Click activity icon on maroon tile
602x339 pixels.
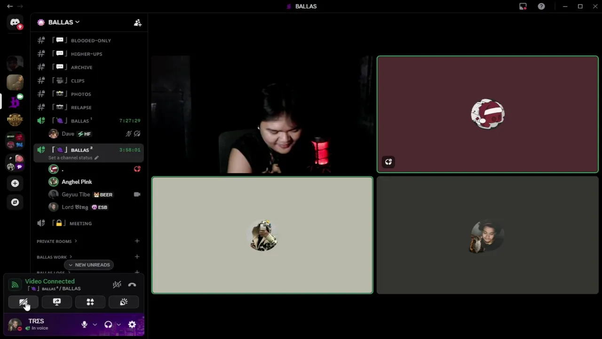[388, 162]
